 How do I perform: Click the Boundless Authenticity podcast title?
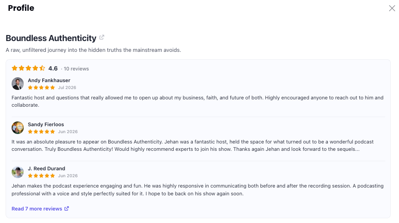click(x=51, y=38)
